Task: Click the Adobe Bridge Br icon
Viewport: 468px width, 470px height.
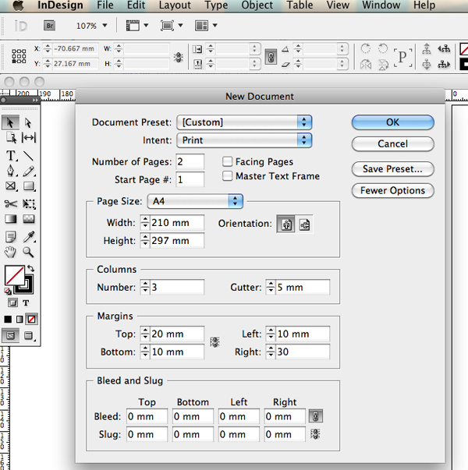Action: tap(50, 26)
